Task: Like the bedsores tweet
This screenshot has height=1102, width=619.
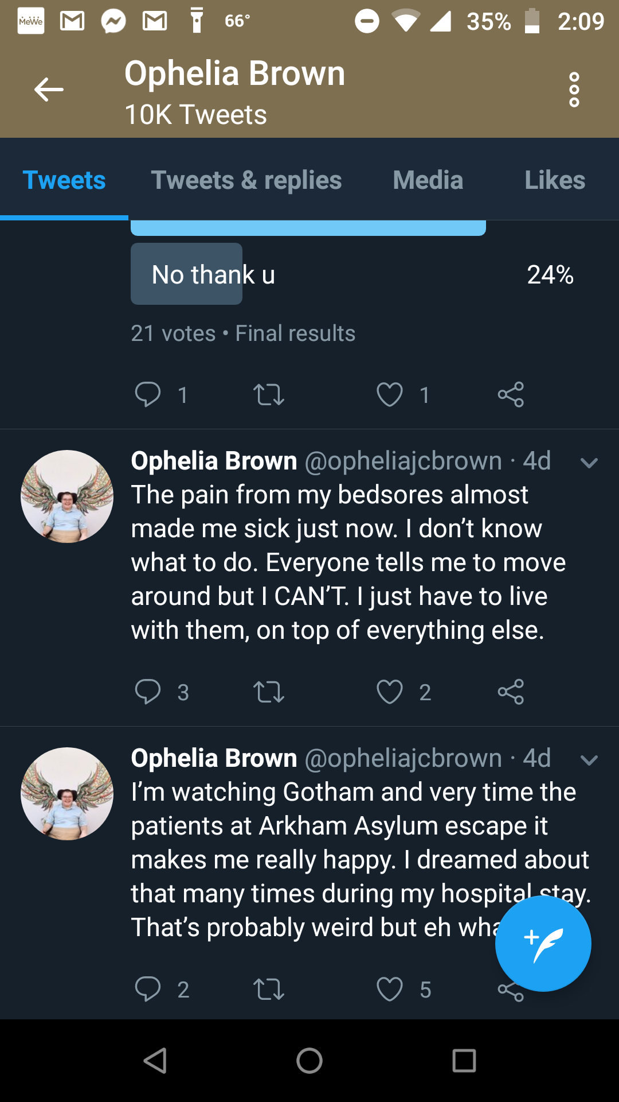Action: pyautogui.click(x=390, y=692)
